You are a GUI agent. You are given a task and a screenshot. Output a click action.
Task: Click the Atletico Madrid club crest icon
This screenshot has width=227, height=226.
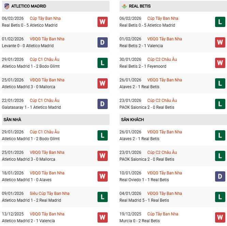coord(7,6)
